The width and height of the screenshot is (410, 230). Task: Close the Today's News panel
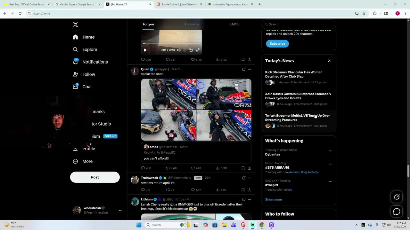pos(329,61)
